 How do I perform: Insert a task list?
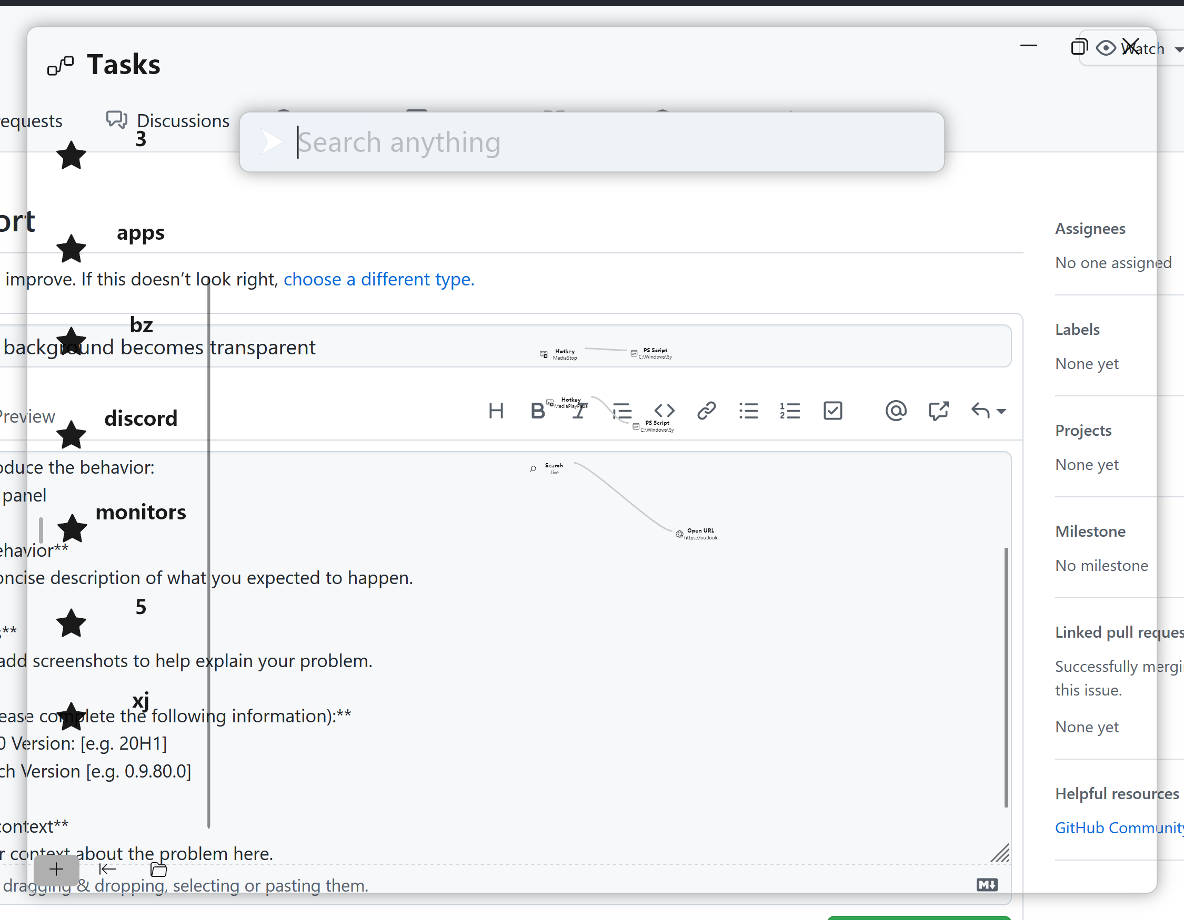(x=832, y=411)
